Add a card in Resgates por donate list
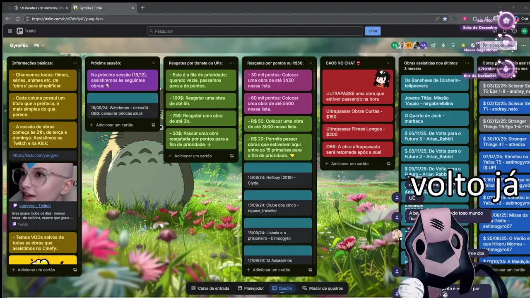The width and height of the screenshot is (530, 298). (193, 156)
